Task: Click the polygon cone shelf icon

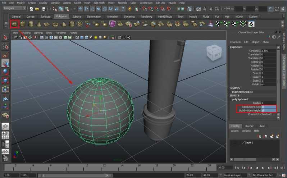Action: tap(38, 24)
